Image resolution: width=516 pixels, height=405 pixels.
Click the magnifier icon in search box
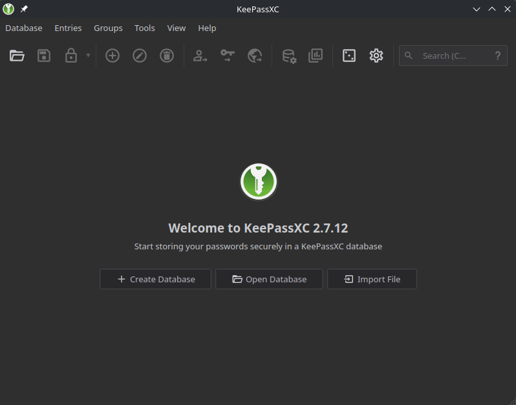[x=409, y=56]
